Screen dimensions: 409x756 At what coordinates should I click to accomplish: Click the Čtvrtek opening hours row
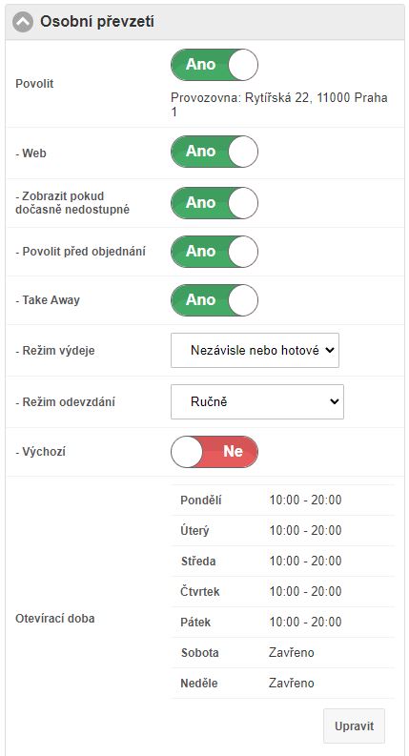(282, 592)
